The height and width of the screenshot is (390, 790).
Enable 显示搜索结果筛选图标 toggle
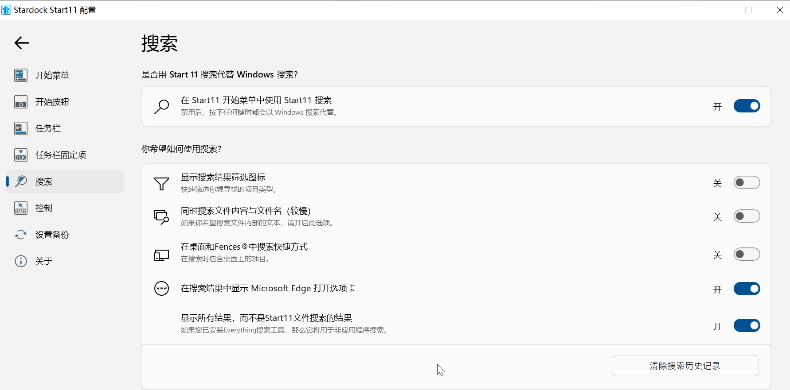[747, 182]
